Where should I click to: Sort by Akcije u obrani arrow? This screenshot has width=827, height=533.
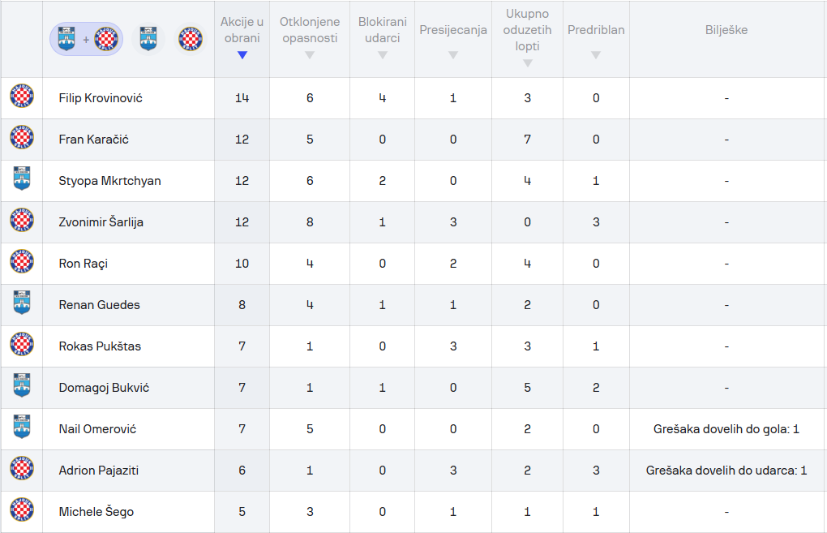(242, 55)
